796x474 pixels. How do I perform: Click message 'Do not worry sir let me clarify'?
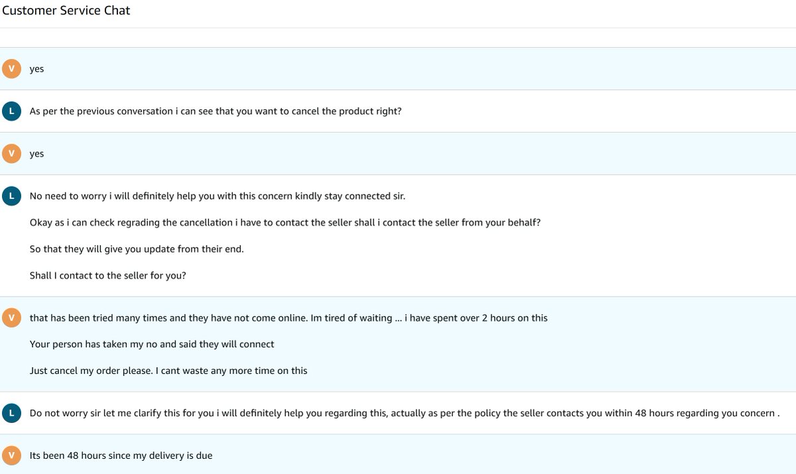pos(405,414)
